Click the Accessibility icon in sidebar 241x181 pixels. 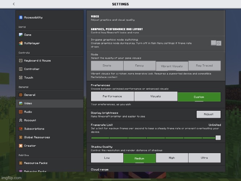(21, 17)
